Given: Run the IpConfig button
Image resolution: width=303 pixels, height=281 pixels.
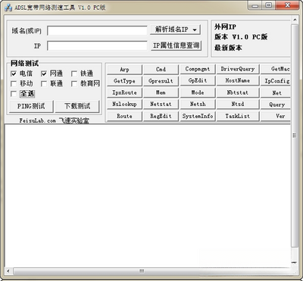Looking at the screenshot, I should pos(275,81).
